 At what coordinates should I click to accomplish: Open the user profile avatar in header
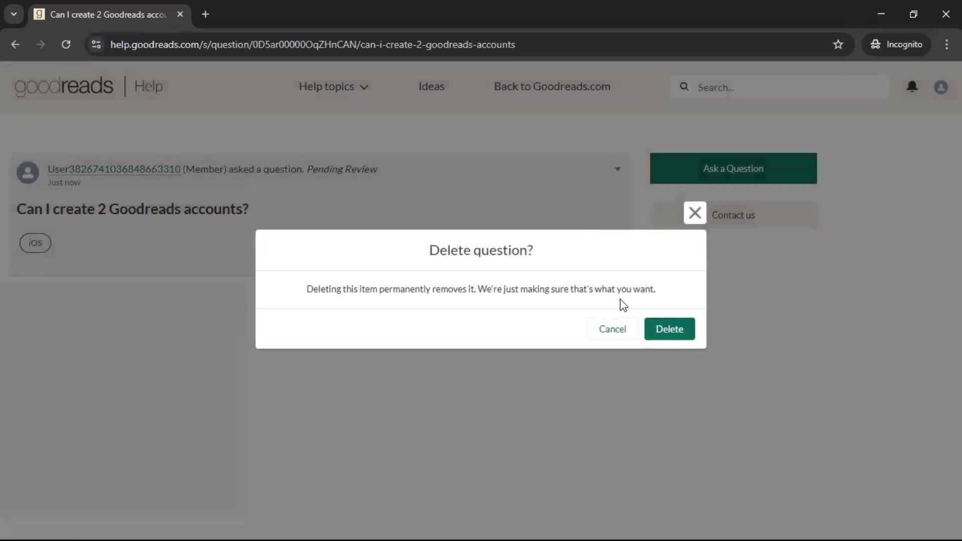[940, 87]
